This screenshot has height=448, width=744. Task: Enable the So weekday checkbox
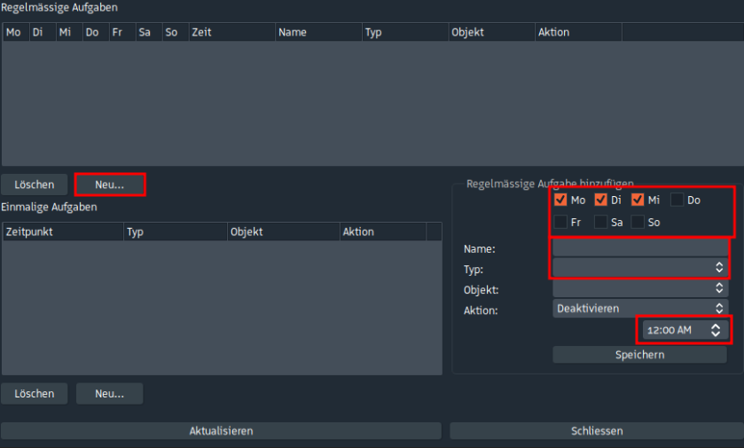click(638, 222)
